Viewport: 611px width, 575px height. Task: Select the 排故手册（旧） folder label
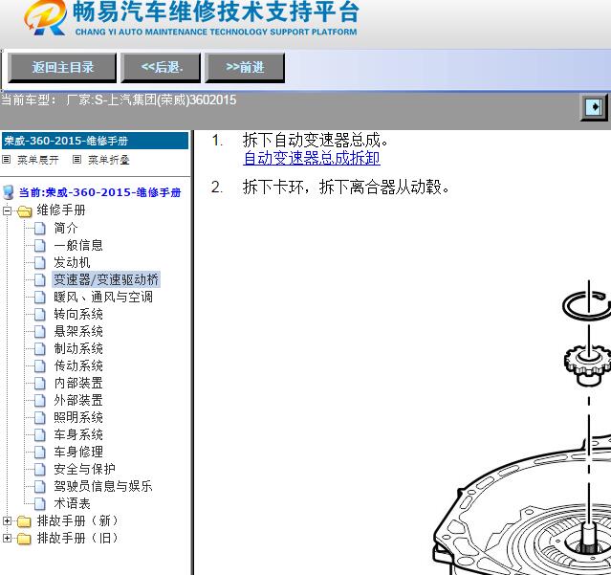(77, 538)
